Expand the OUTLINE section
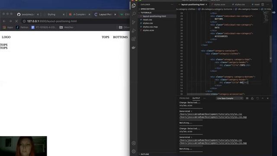Viewport: 277px width, 156px height. tap(145, 154)
